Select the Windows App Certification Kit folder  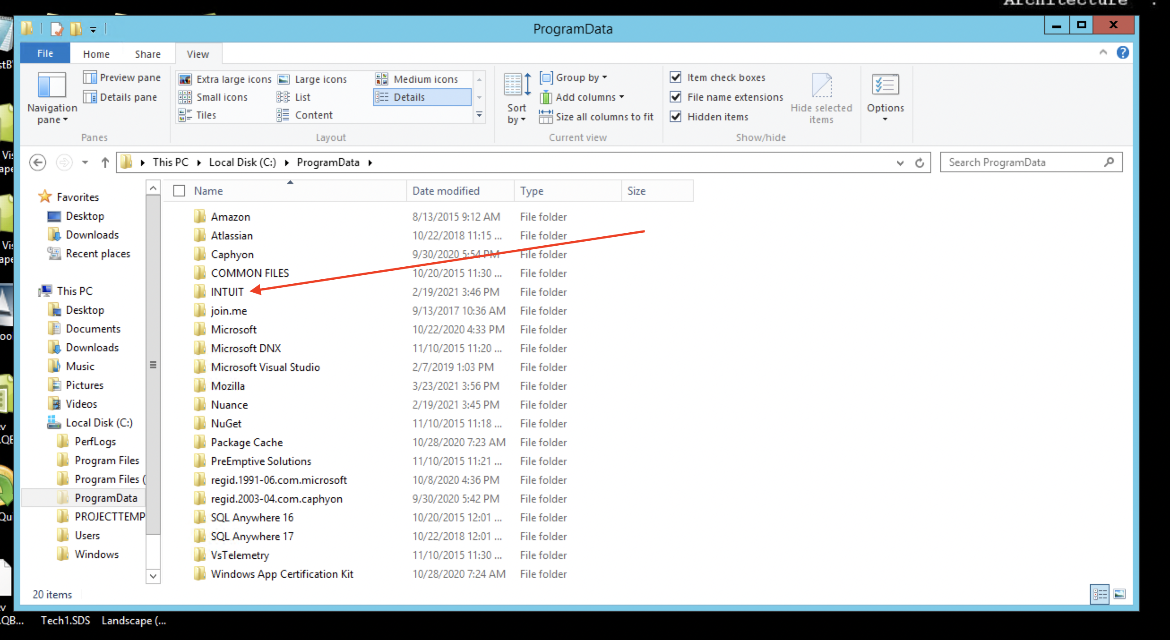point(282,574)
